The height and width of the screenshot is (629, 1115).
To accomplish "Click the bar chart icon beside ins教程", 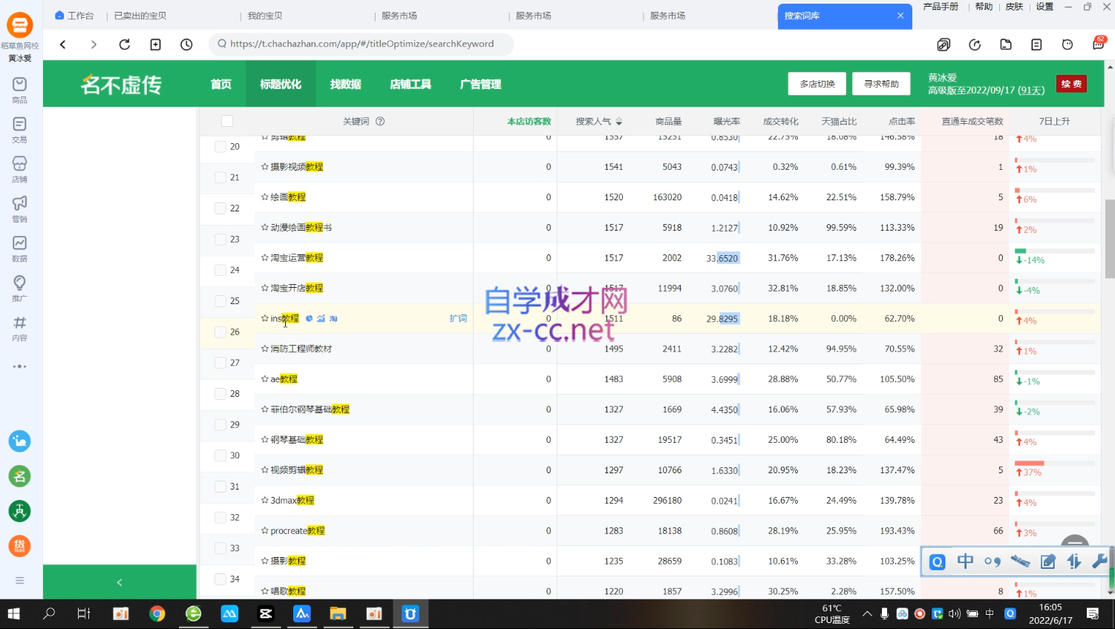I will tap(321, 318).
